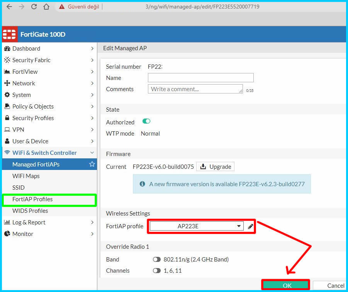
Task: Click the Security Fabric icon
Action: [x=7, y=60]
